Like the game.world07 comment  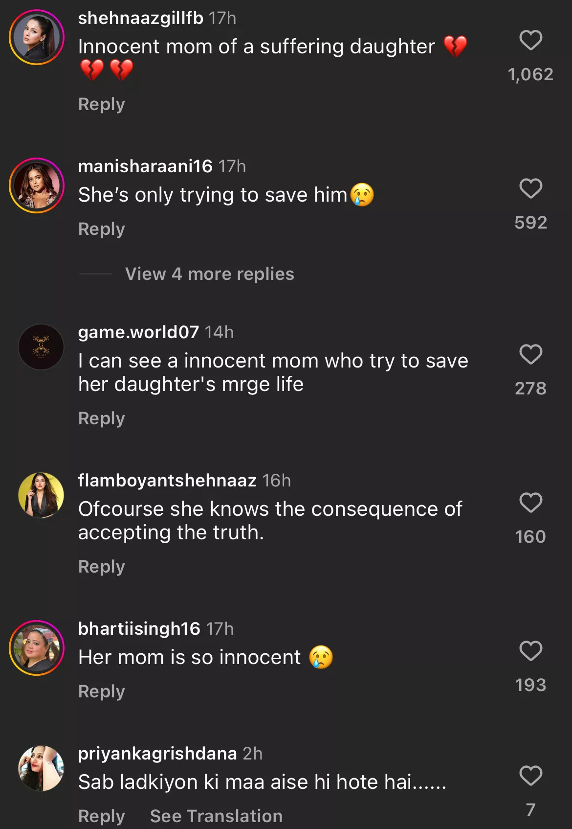(530, 354)
